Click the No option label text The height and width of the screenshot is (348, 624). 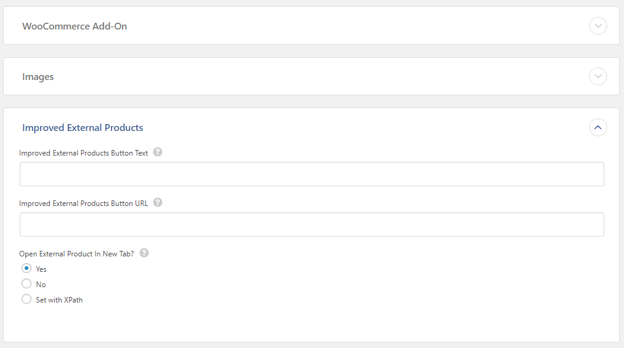(41, 285)
